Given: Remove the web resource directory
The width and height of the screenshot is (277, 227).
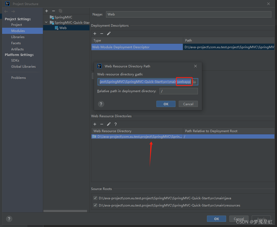Looking at the screenshot, I should pyautogui.click(x=102, y=124).
